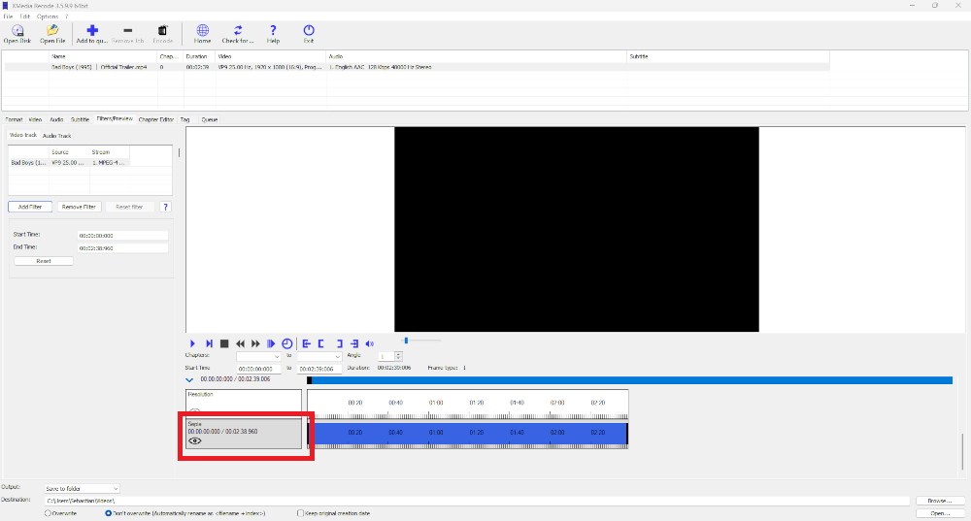Click the clock jump-to-time icon

(286, 343)
